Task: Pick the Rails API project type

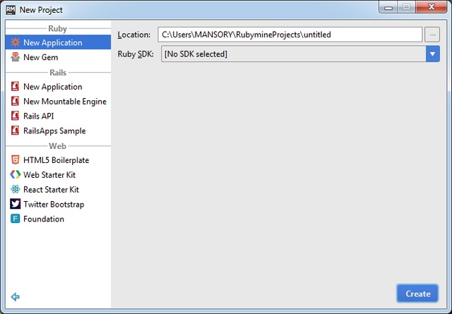Action: pyautogui.click(x=58, y=116)
